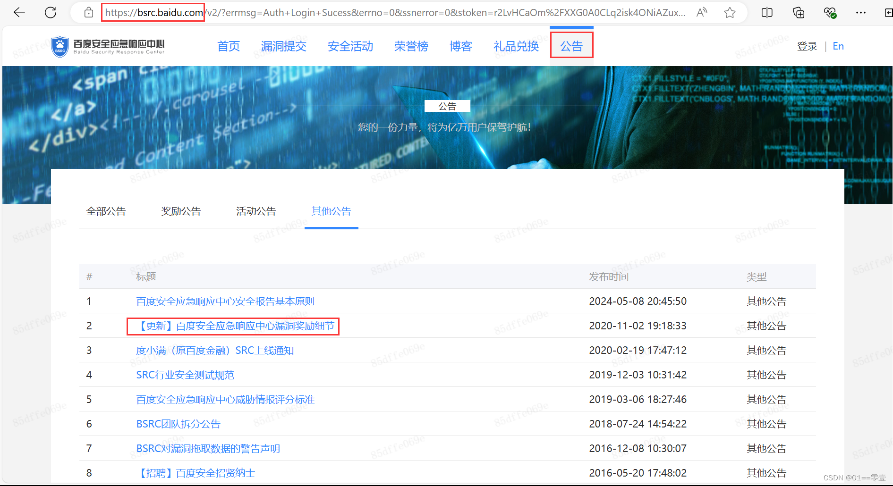Click the date 2016-12-08 10:30:07

[638, 449]
